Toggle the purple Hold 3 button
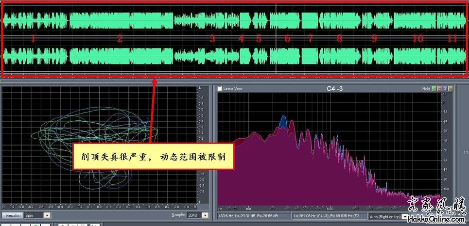Screen dimensions: 469x226 [x=446, y=89]
